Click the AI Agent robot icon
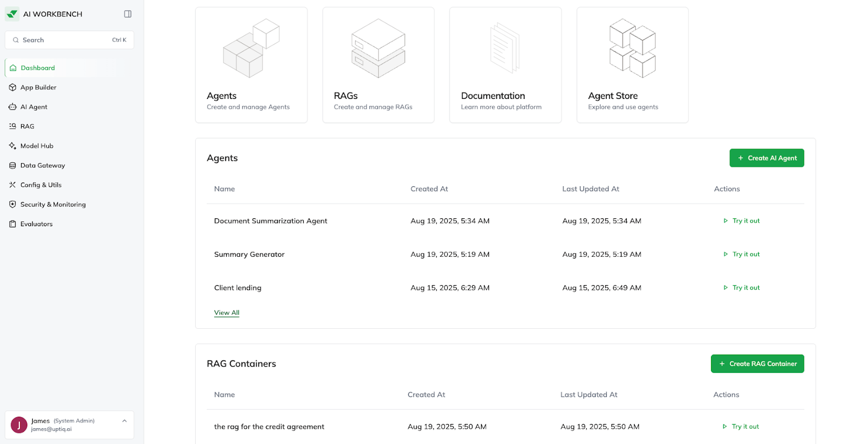 pyautogui.click(x=13, y=107)
